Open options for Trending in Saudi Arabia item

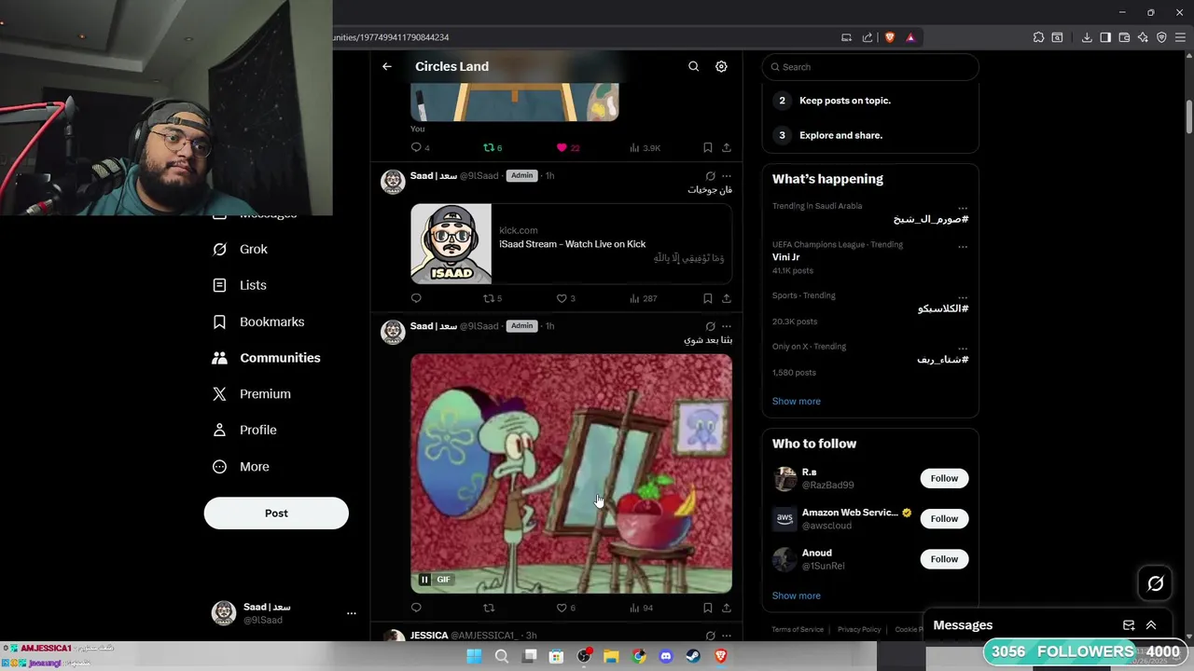[x=963, y=208]
